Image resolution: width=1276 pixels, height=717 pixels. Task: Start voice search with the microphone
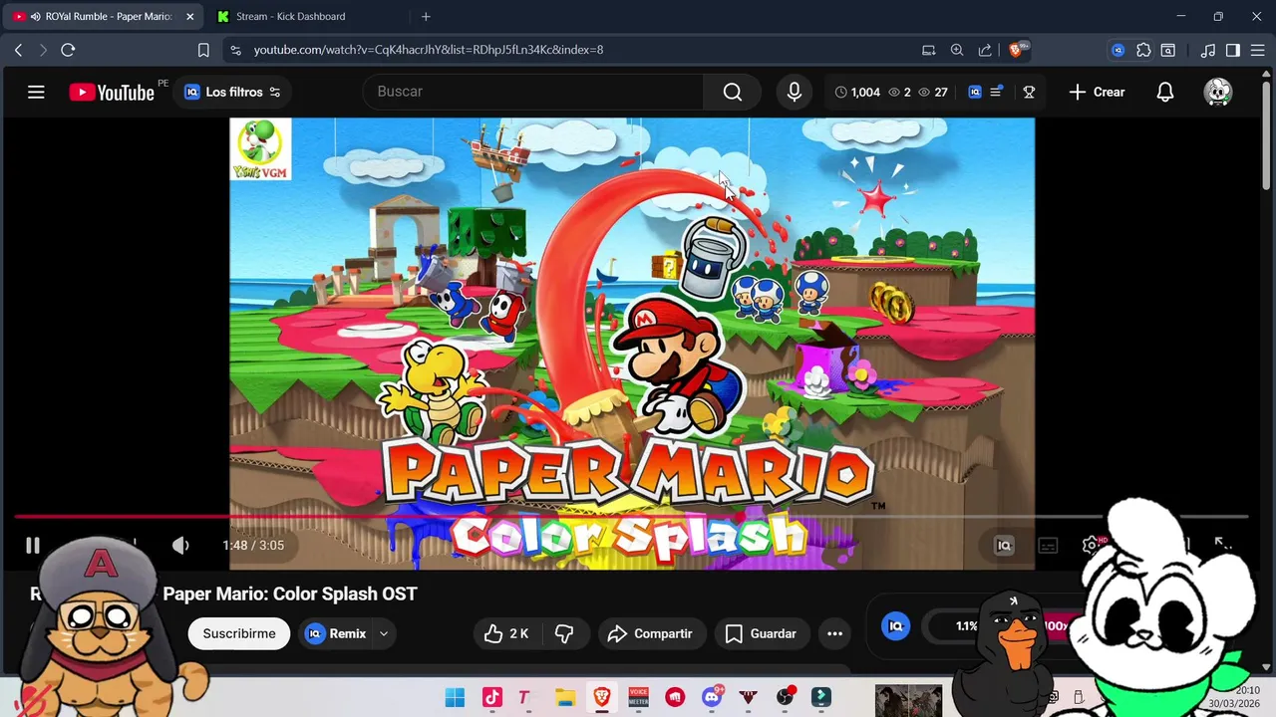(x=795, y=92)
